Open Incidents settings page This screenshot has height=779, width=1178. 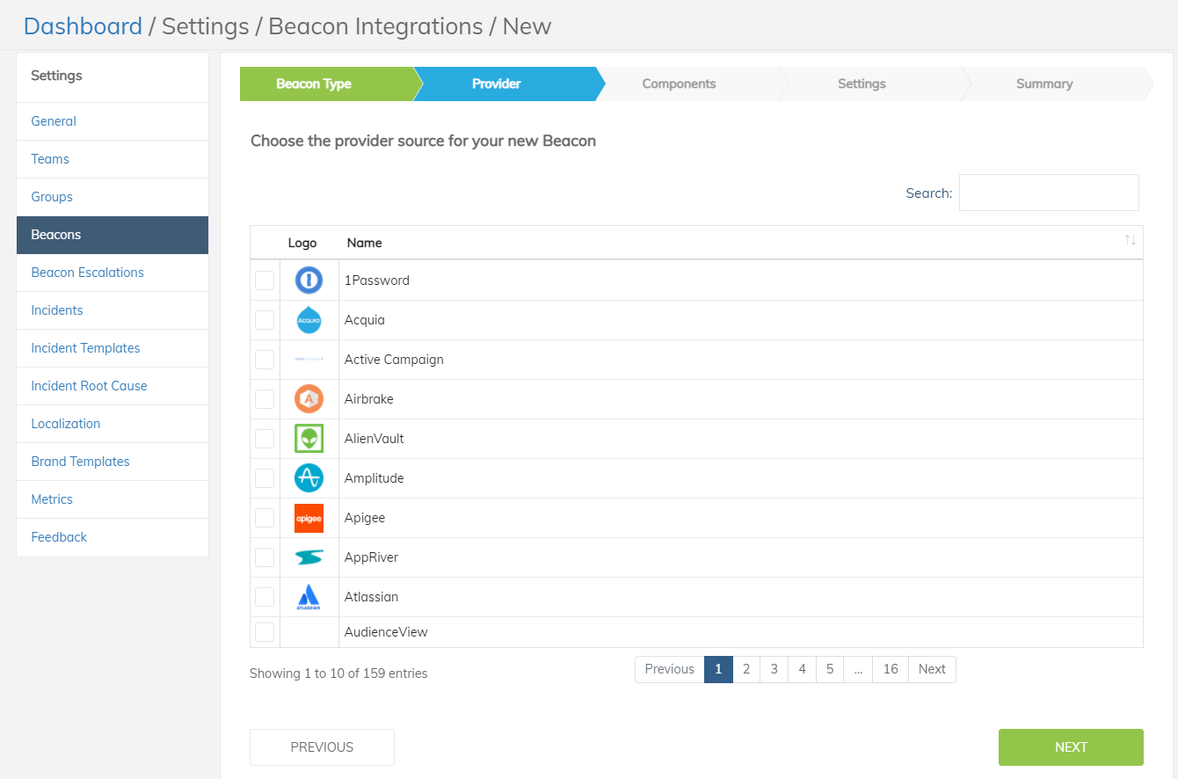(113, 310)
